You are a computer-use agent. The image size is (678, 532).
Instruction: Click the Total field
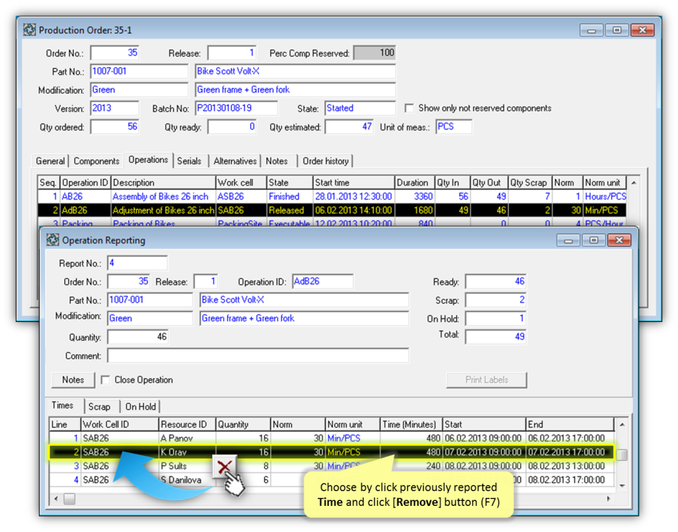tap(495, 337)
